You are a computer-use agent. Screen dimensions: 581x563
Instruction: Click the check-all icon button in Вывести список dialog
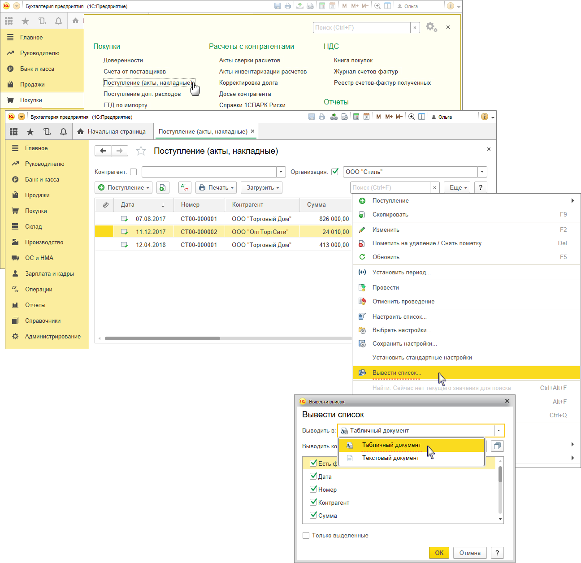[x=497, y=446]
